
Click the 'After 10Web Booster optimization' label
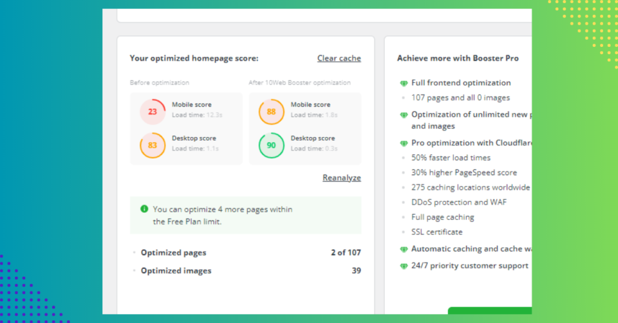(x=299, y=83)
